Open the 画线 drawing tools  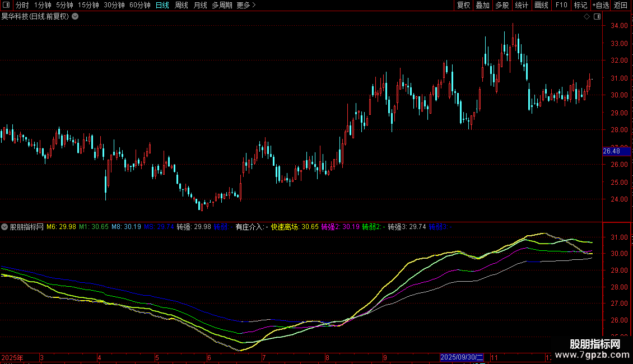(x=541, y=6)
